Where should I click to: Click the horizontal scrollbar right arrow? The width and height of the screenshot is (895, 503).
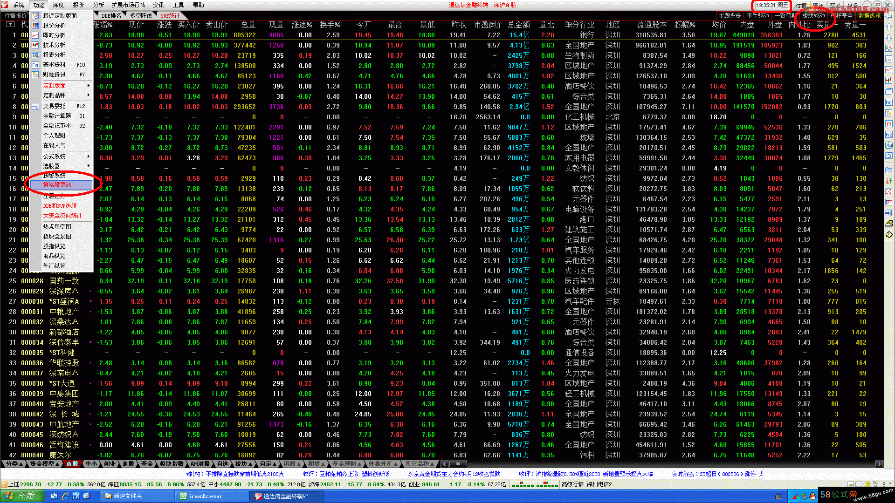pyautogui.click(x=879, y=464)
